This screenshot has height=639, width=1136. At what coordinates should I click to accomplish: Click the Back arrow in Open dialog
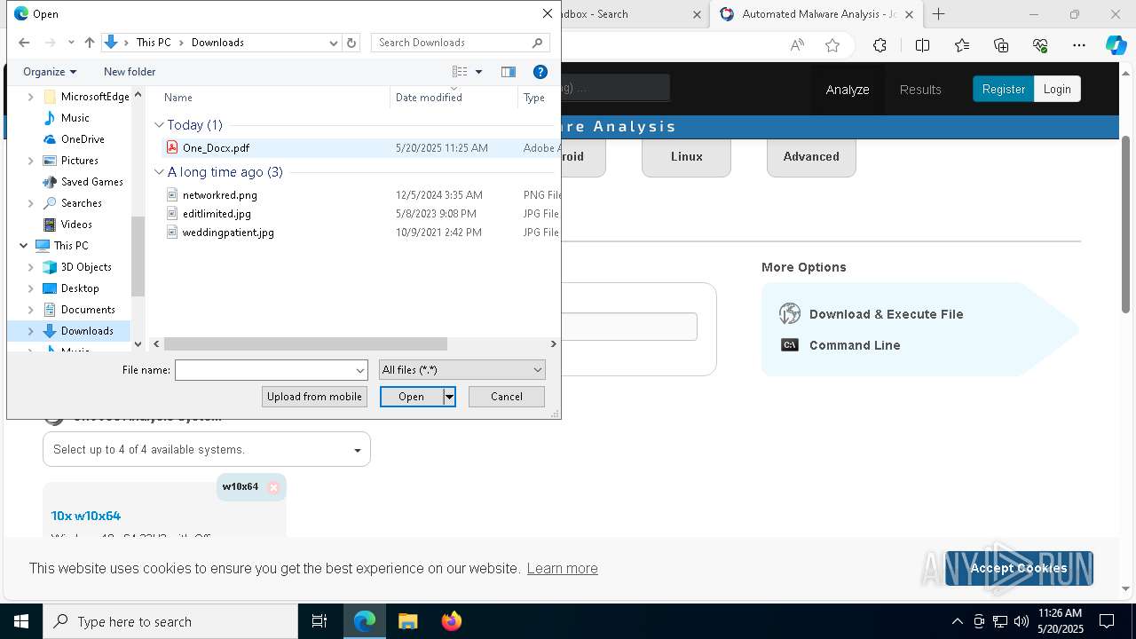tap(24, 43)
